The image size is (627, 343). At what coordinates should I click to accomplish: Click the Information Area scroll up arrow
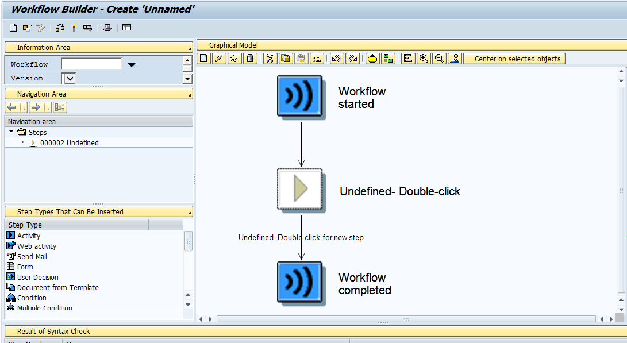tap(187, 60)
